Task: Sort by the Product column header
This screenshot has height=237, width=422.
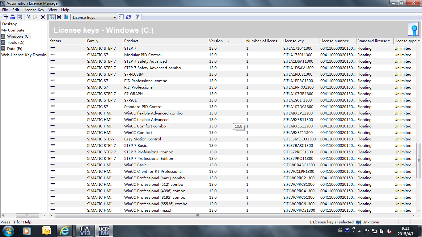Action: pos(166,41)
